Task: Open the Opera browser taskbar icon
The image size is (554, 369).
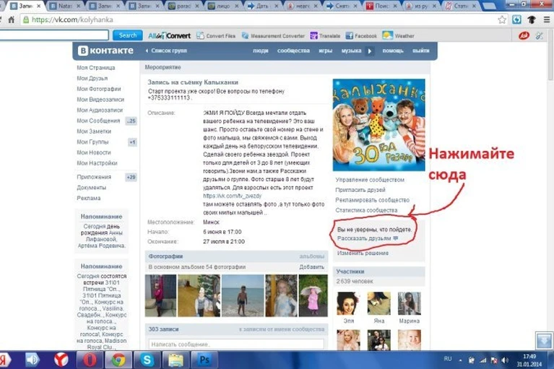Action: pos(90,360)
